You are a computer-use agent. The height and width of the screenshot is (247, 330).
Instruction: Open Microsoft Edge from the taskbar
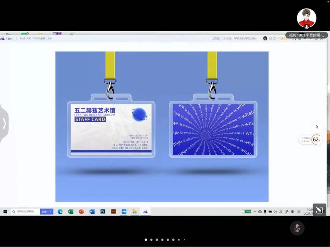(x=60, y=212)
